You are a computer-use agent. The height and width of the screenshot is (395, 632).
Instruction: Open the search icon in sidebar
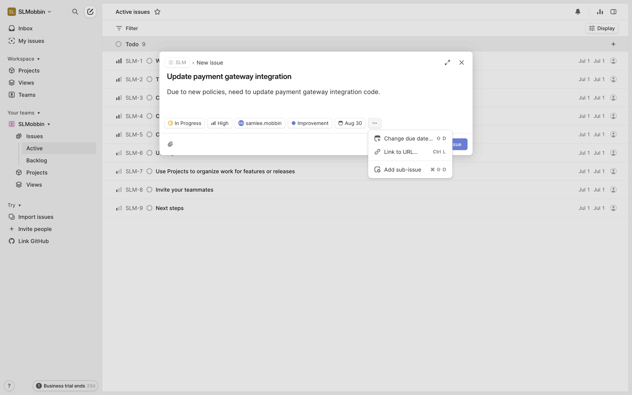[75, 12]
